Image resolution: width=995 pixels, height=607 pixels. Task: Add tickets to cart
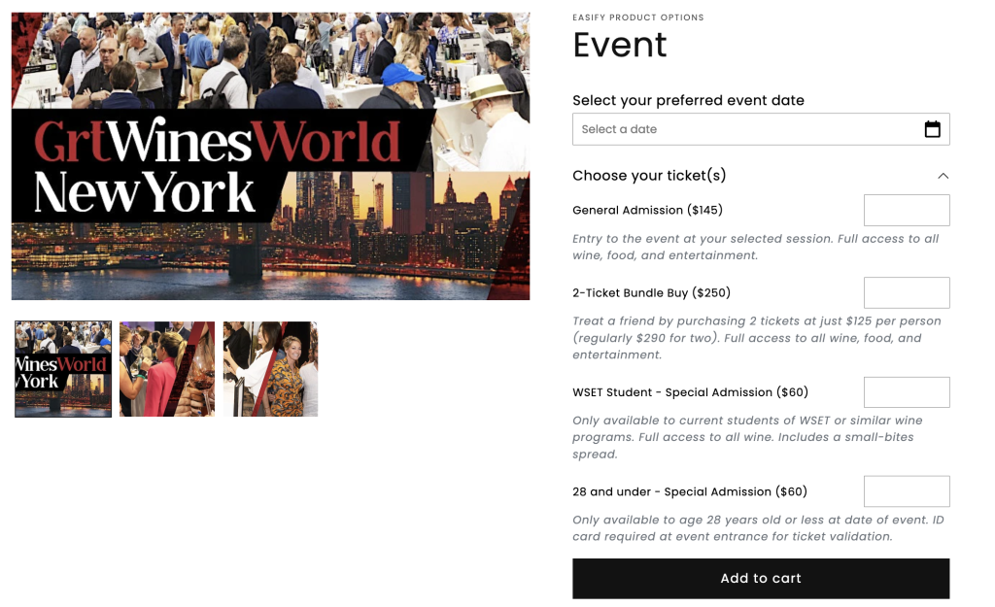pos(760,578)
